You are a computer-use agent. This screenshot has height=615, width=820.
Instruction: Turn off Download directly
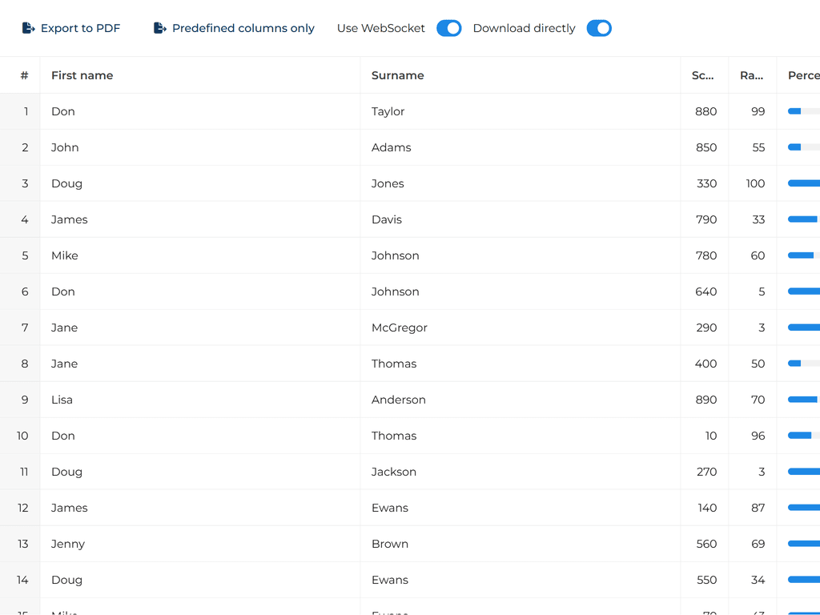click(x=599, y=27)
